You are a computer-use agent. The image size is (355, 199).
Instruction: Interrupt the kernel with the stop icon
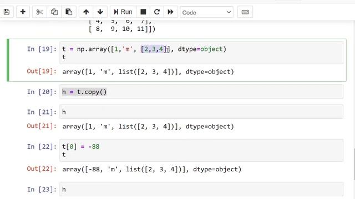click(143, 12)
